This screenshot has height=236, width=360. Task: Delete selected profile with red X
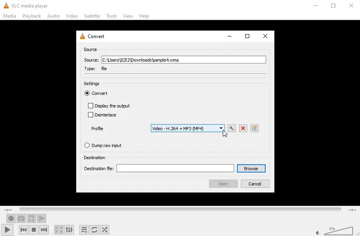click(x=243, y=128)
